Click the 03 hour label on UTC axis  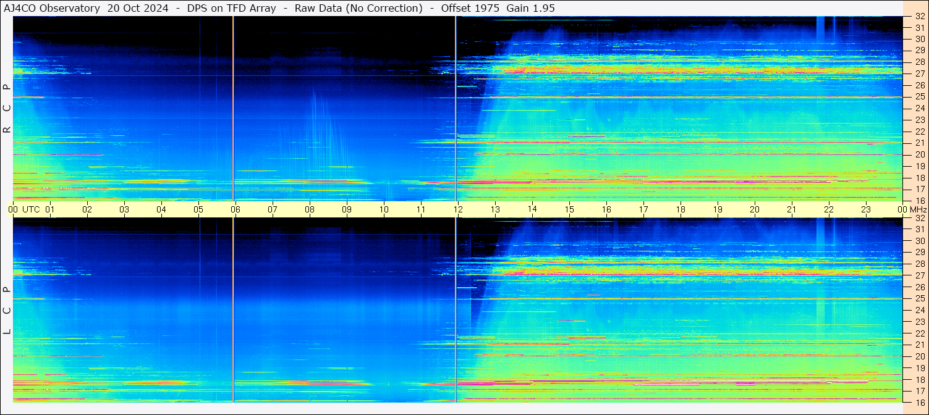(124, 209)
